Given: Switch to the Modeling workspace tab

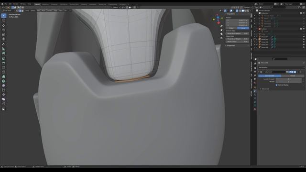Looking at the screenshot, I should [x=45, y=4].
